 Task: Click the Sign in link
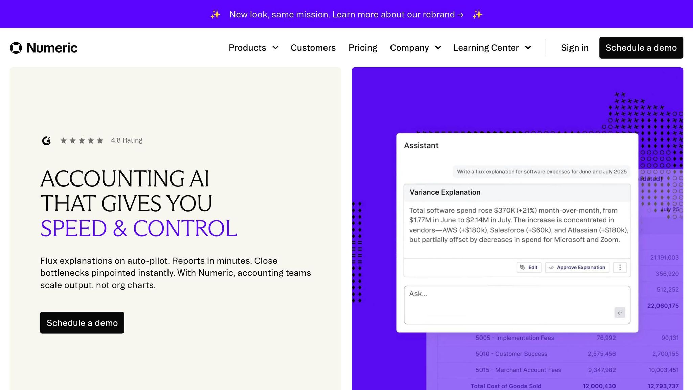[x=575, y=48]
